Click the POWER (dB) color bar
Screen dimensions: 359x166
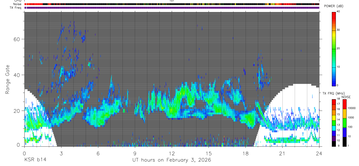(x=334, y=49)
